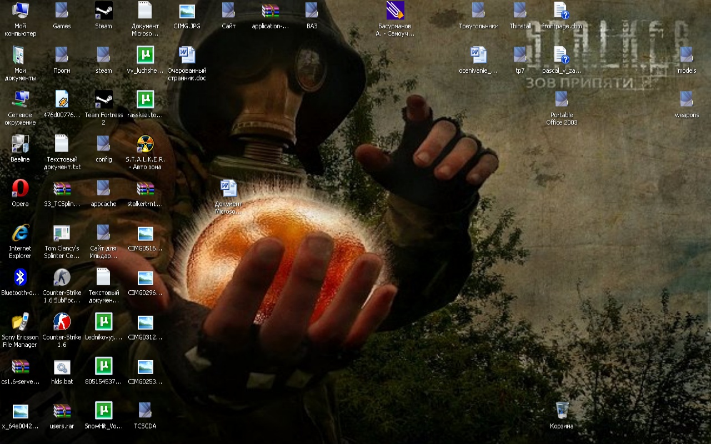Launch the Opera browser icon
This screenshot has height=444, width=711.
pos(21,188)
